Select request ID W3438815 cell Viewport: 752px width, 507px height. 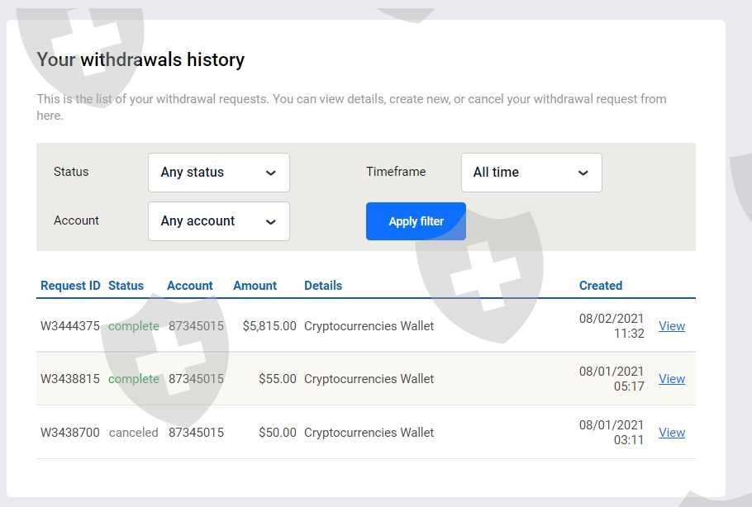(x=70, y=379)
